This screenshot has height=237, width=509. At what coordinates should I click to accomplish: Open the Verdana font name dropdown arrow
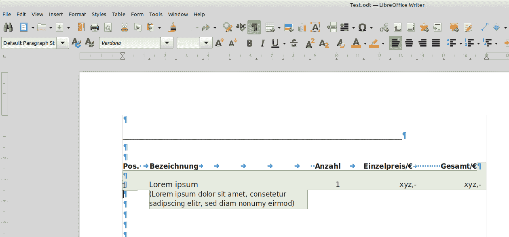(x=167, y=43)
